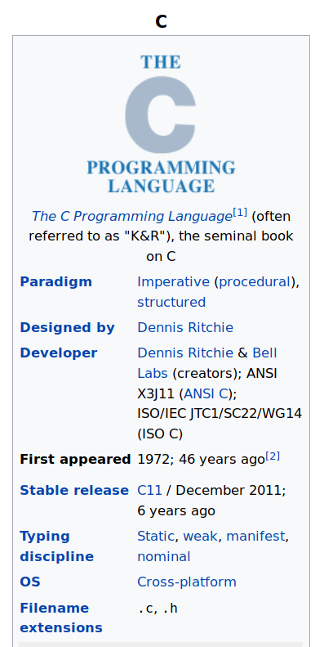Click the infobox title 'C'
The width and height of the screenshot is (324, 647).
point(161,21)
